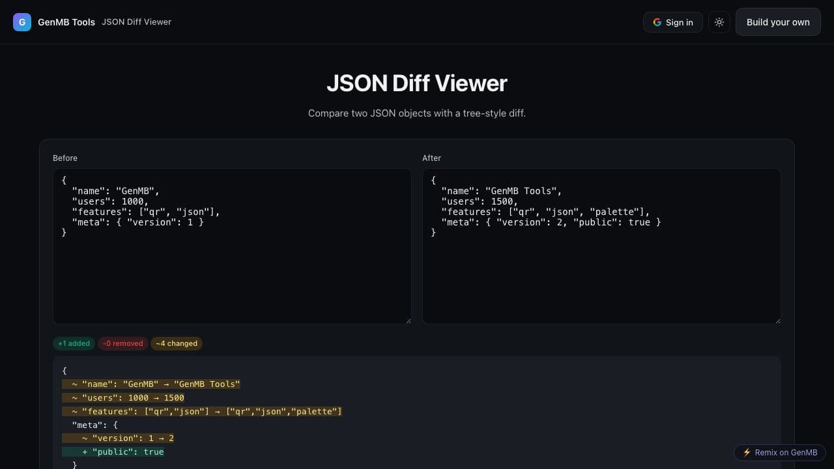The height and width of the screenshot is (469, 834).
Task: Click the -0 removed badge
Action: coord(122,343)
